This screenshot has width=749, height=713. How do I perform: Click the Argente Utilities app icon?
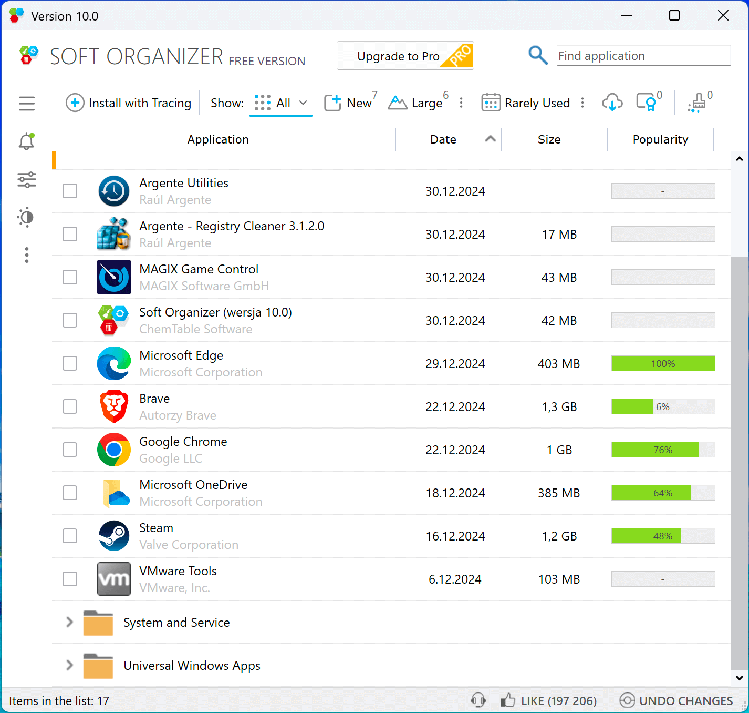114,191
